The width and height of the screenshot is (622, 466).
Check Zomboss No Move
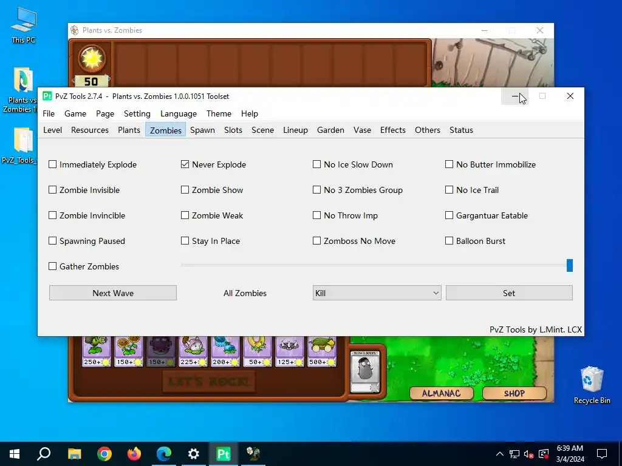[316, 240]
